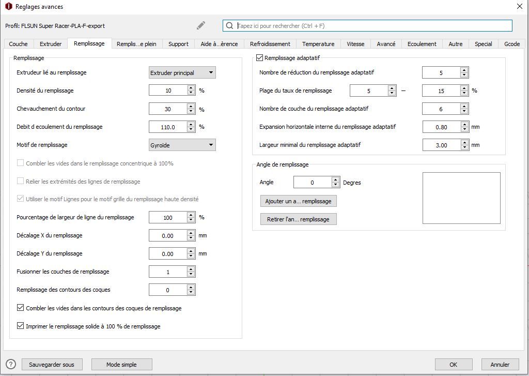529x376 pixels.
Task: Click the Plage du taux maximum field
Action: (x=441, y=91)
